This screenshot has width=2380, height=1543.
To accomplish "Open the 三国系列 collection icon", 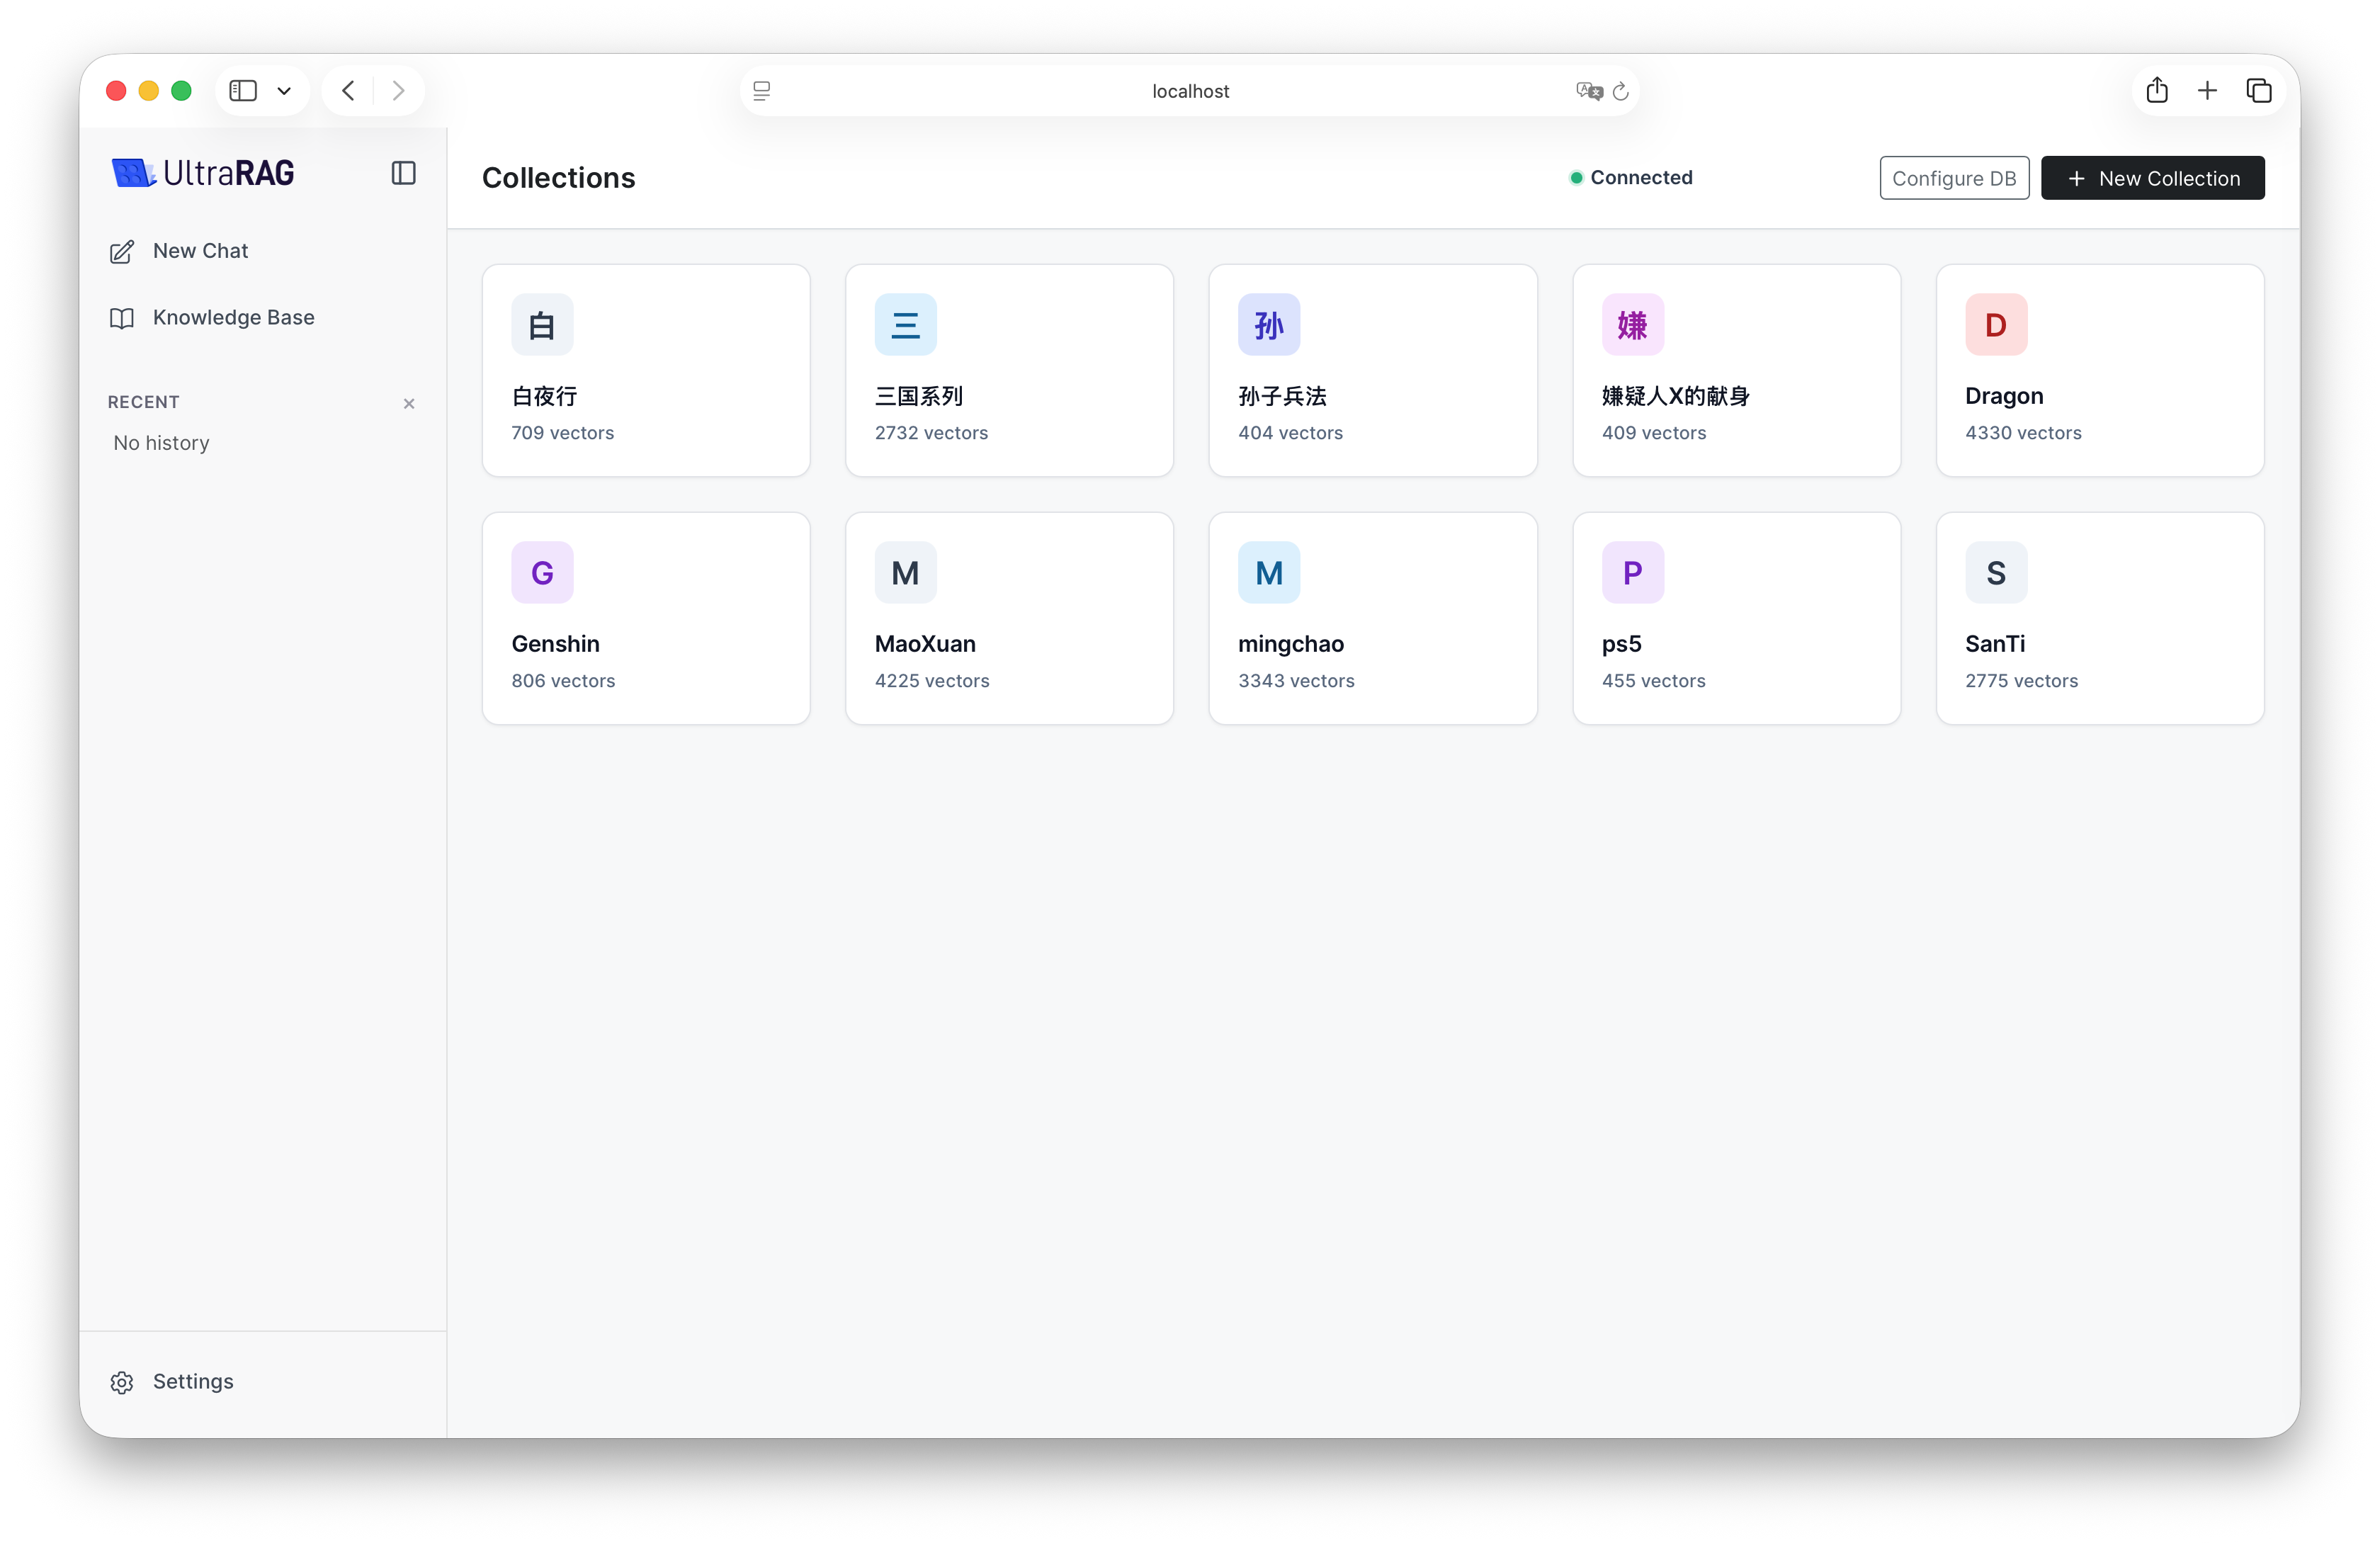I will (905, 324).
